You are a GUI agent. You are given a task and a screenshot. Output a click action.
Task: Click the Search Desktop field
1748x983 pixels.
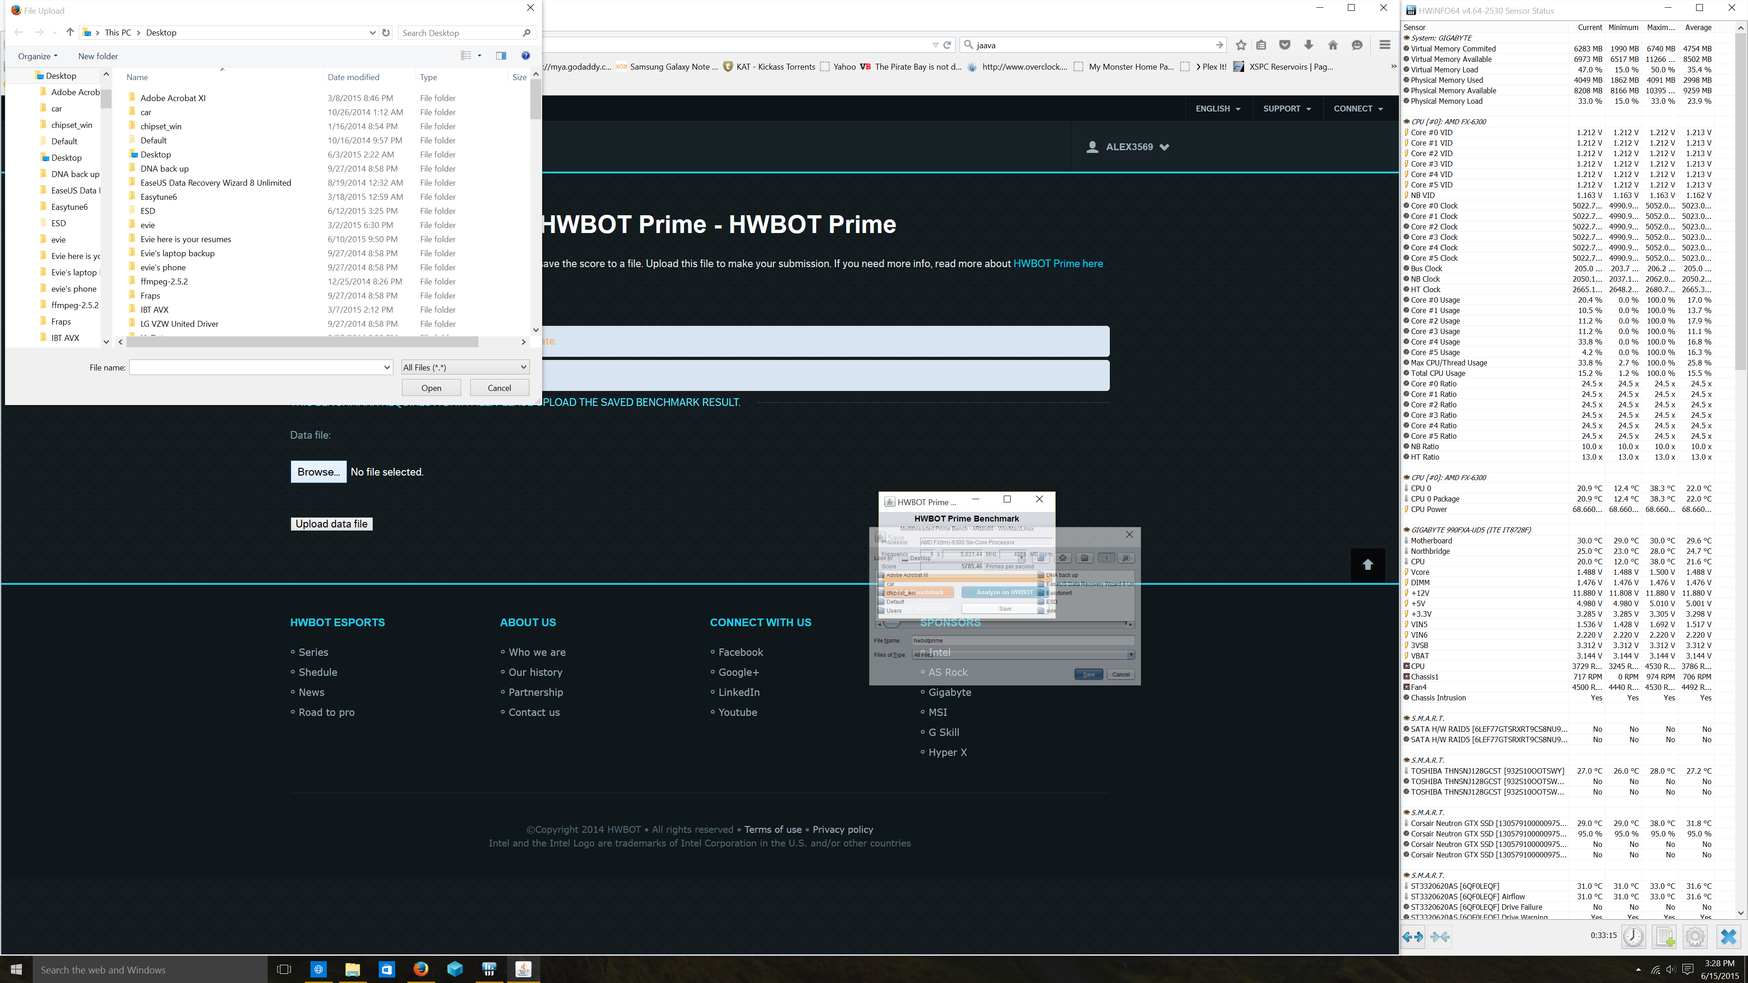pyautogui.click(x=466, y=33)
